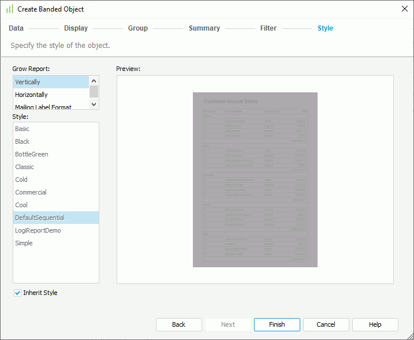Screen dimensions: 414x340
Task: Close the Create Banded Object dialog
Action: click(404, 9)
